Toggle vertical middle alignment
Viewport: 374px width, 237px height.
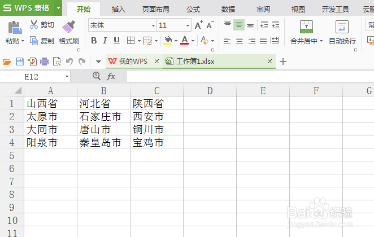pyautogui.click(x=239, y=24)
